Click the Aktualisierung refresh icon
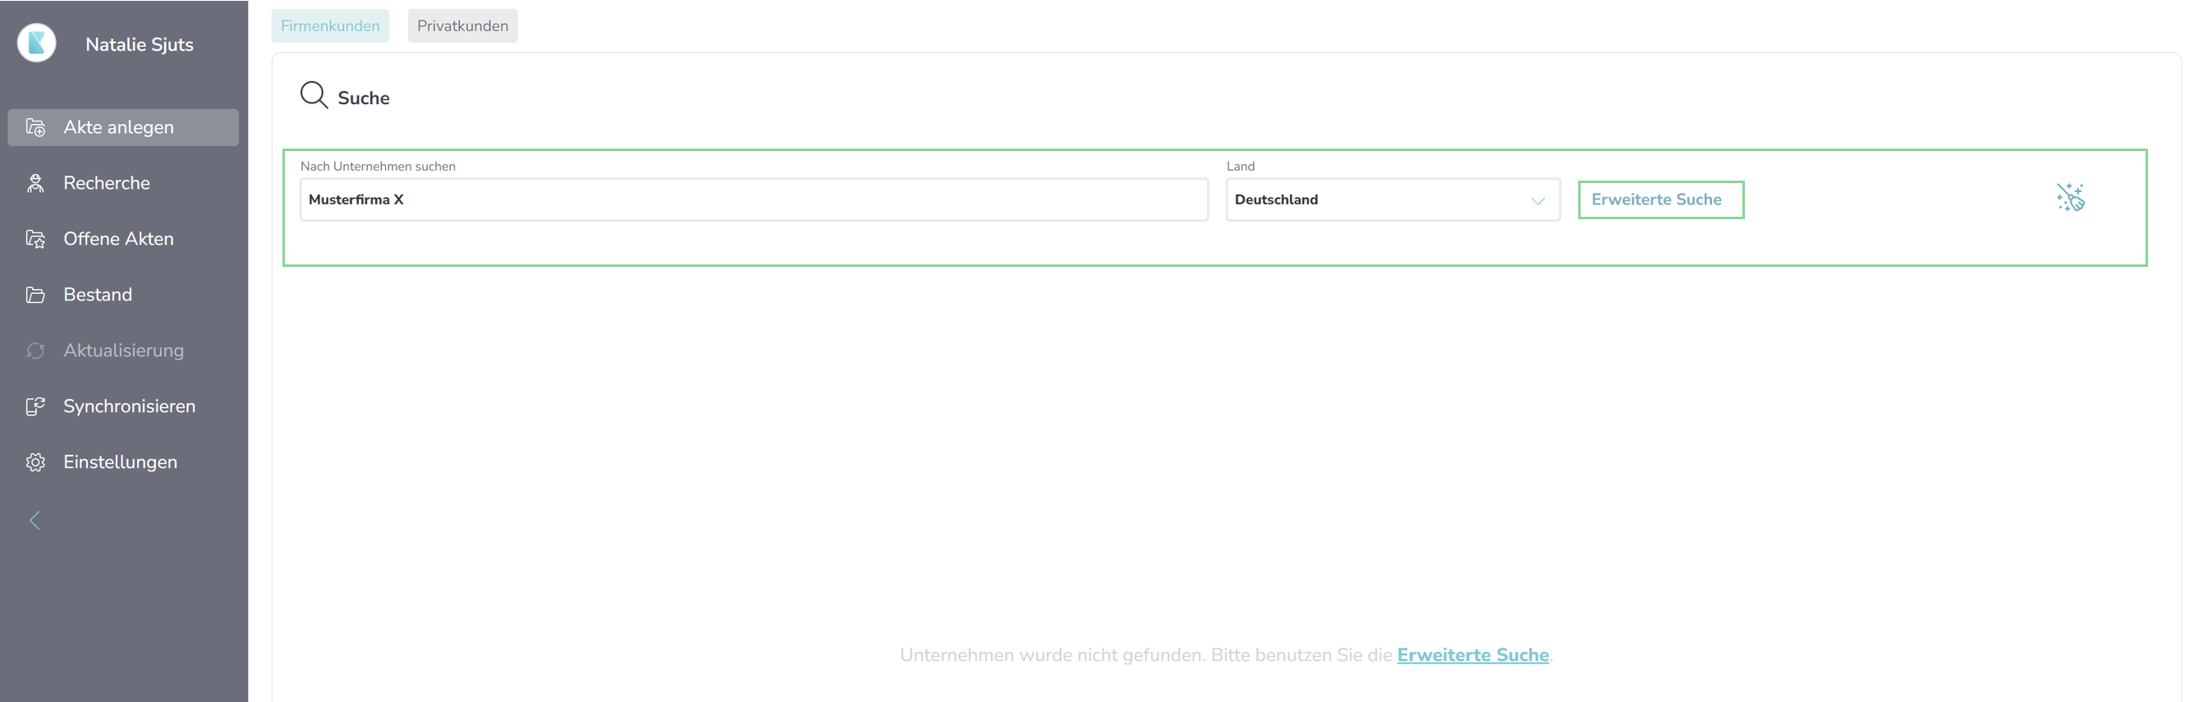The height and width of the screenshot is (702, 2194). pos(35,350)
